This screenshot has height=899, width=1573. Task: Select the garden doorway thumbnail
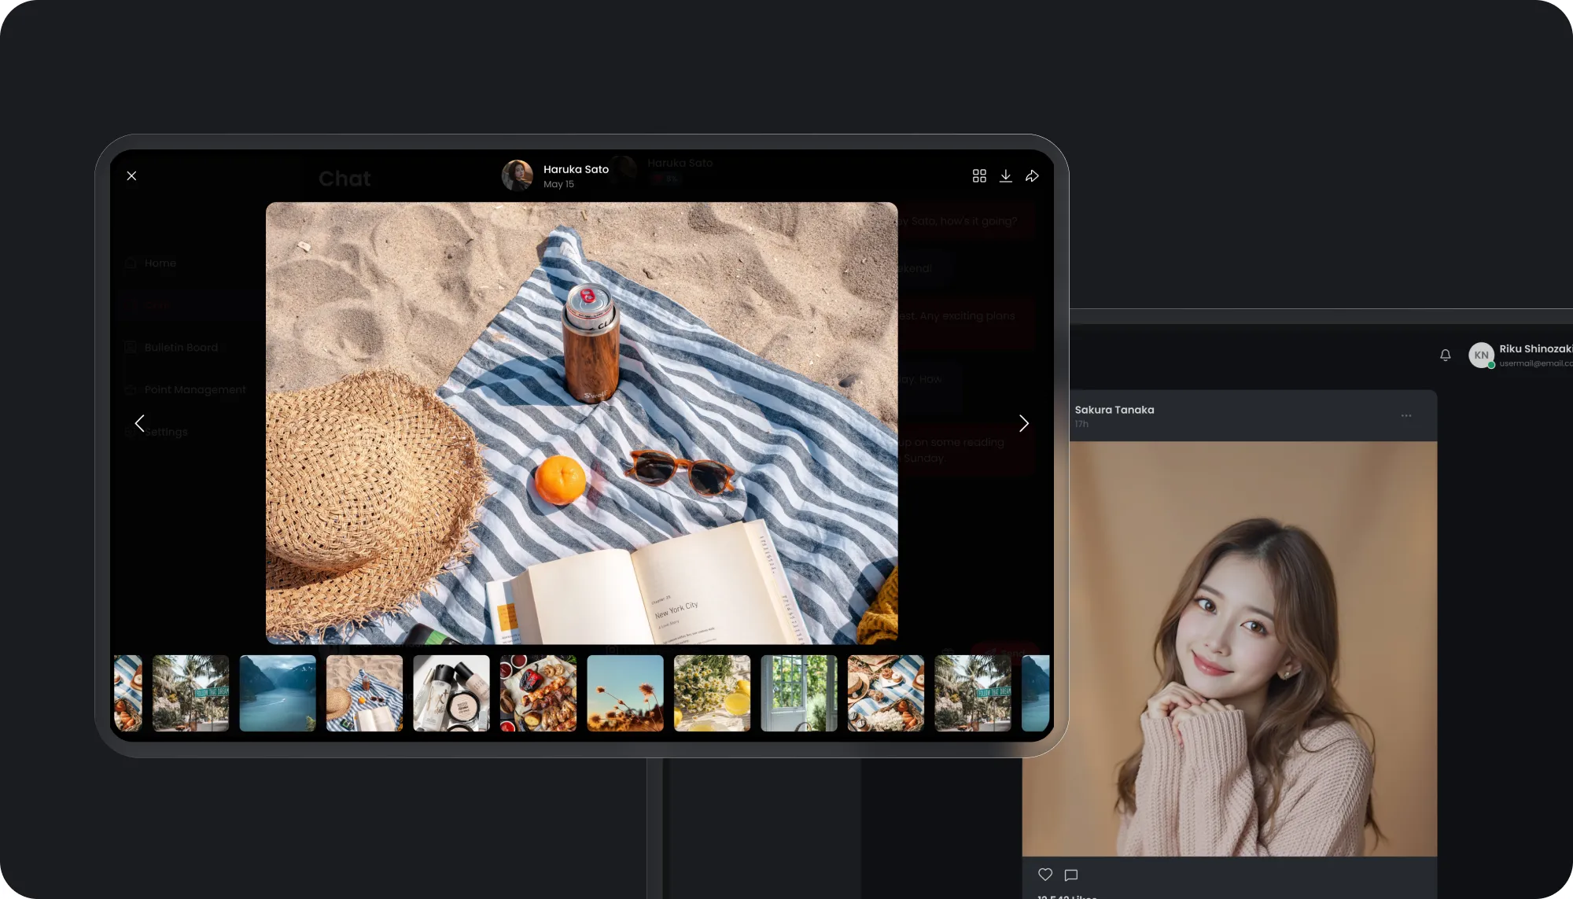(x=799, y=693)
